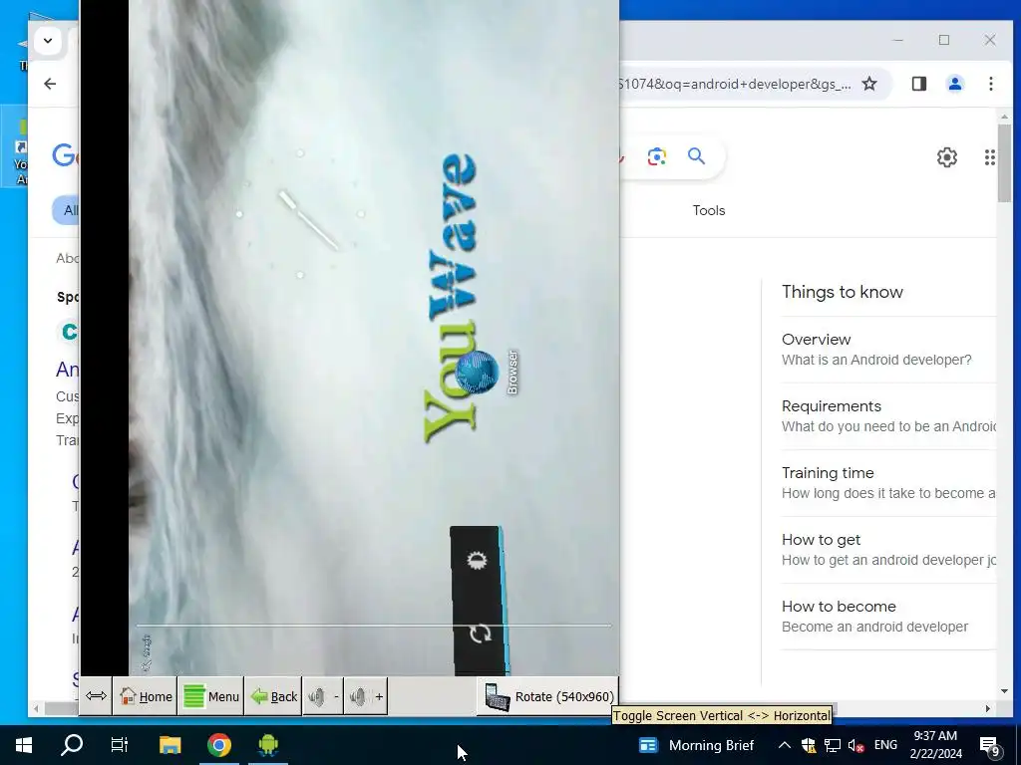Open How to get in Things to know

(x=888, y=550)
